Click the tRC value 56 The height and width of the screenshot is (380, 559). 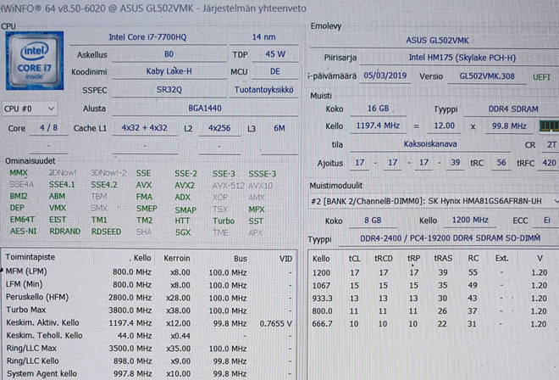tap(501, 163)
